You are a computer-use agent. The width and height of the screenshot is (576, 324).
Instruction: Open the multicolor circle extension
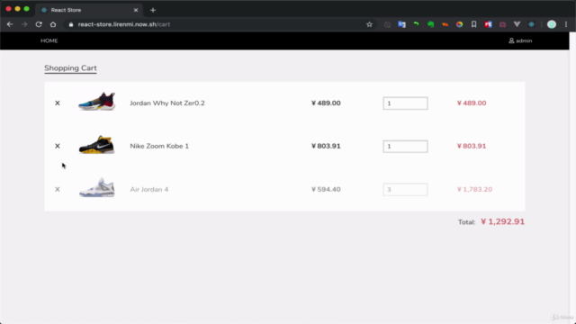point(459,24)
